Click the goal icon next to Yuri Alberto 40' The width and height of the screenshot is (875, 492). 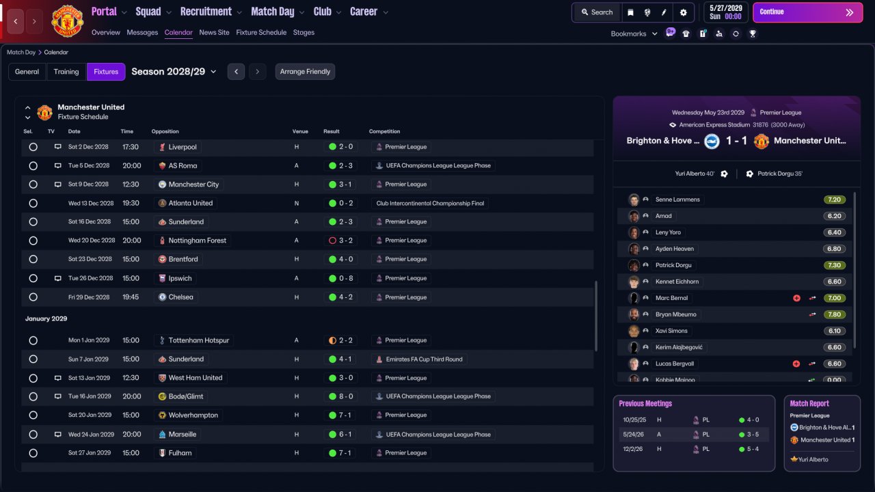(724, 174)
